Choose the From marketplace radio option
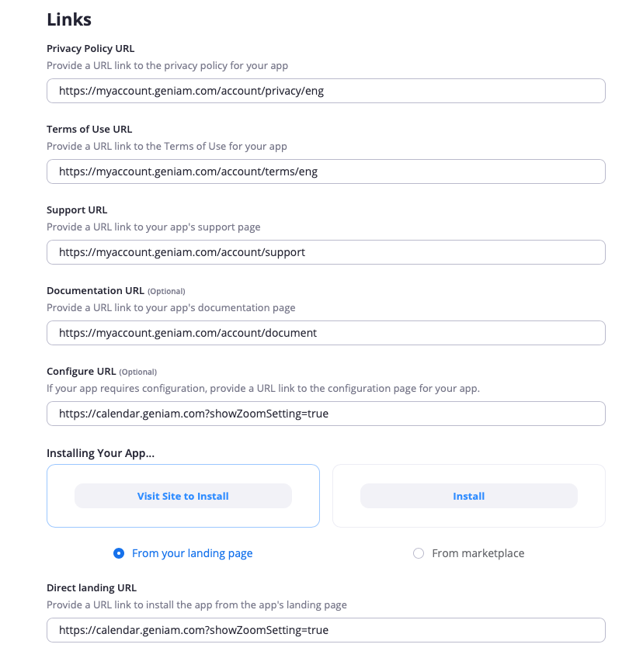The width and height of the screenshot is (643, 665). coord(419,553)
